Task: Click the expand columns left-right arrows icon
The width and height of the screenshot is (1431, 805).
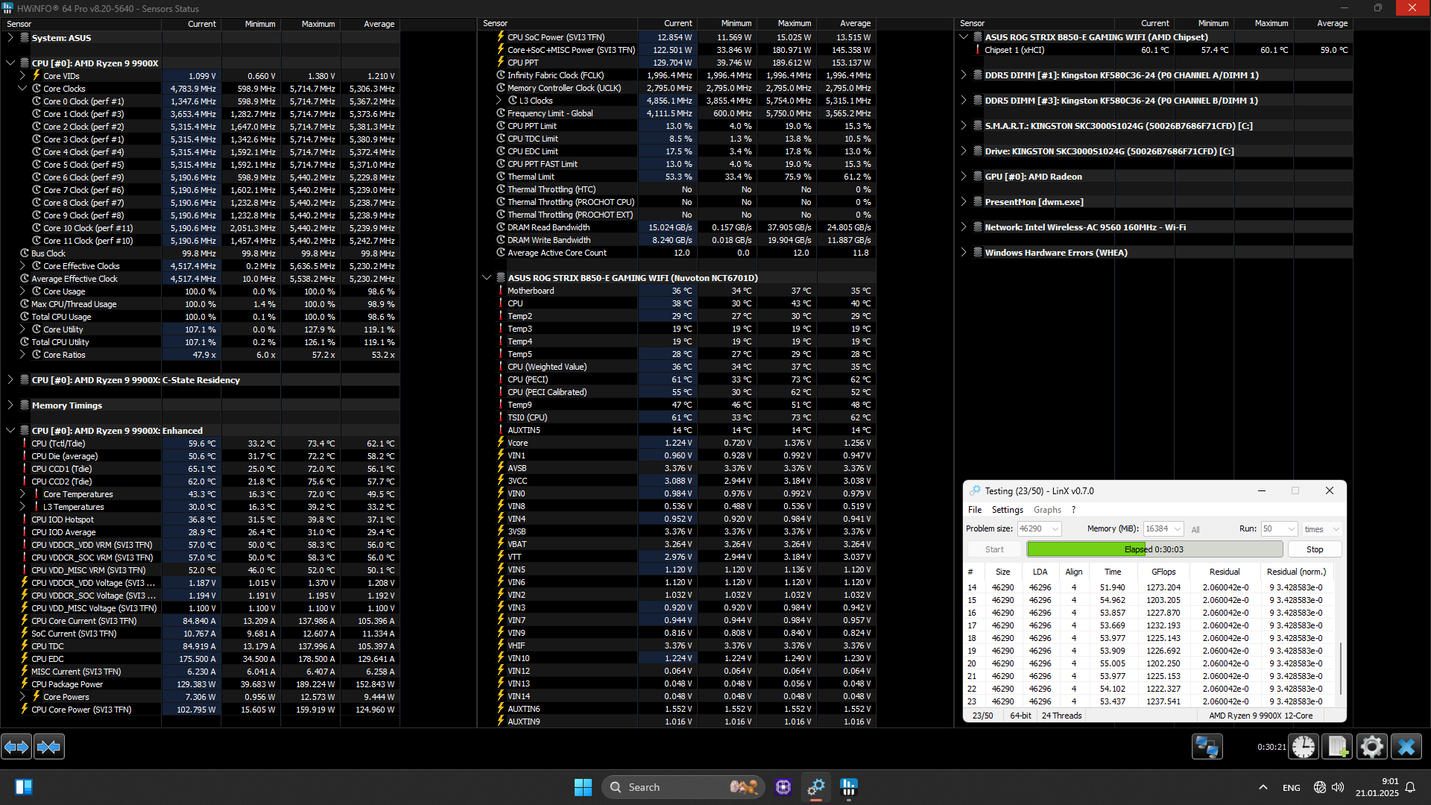Action: tap(16, 746)
